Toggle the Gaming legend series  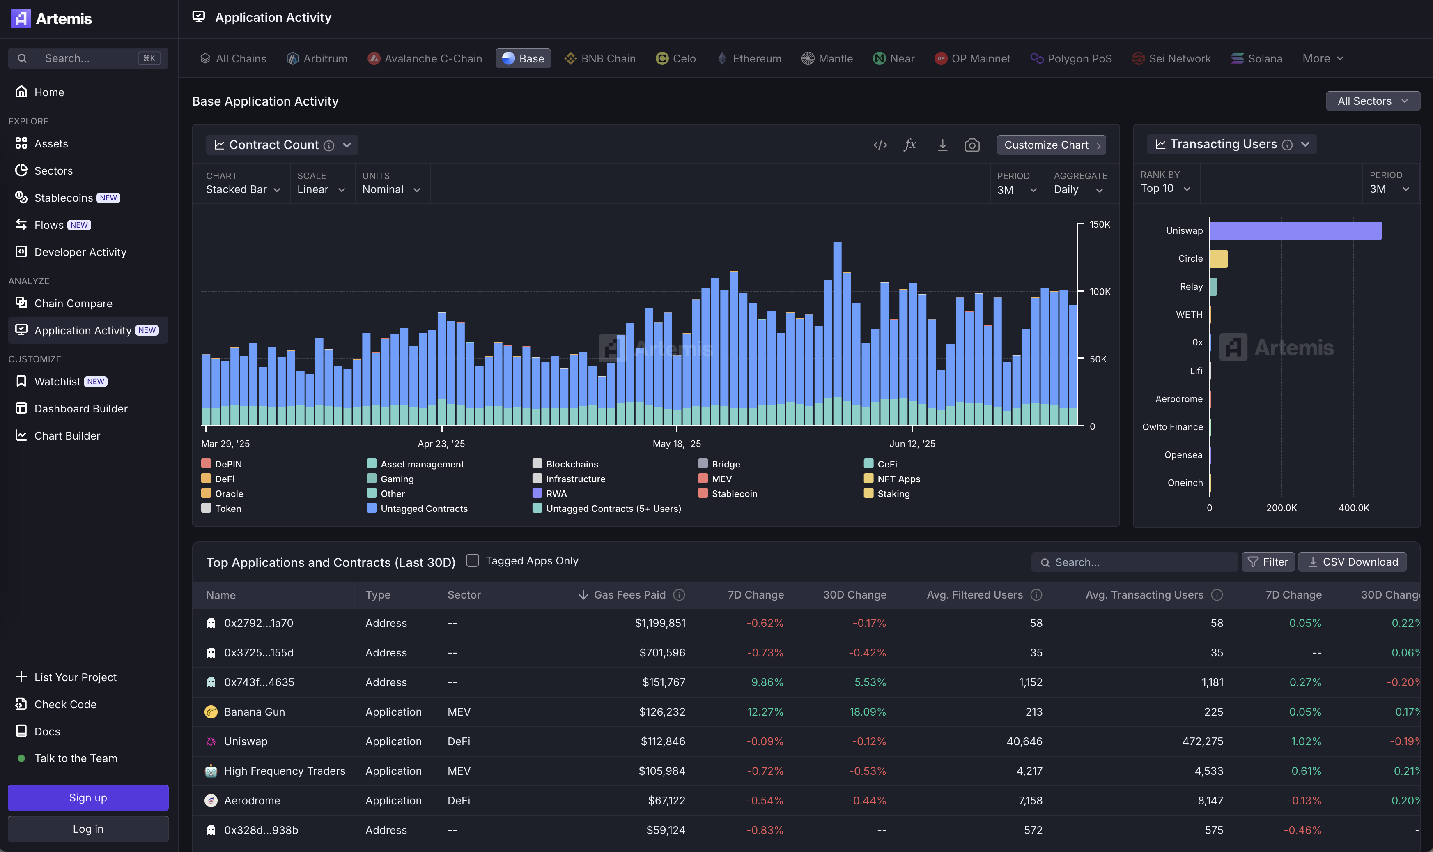[390, 479]
